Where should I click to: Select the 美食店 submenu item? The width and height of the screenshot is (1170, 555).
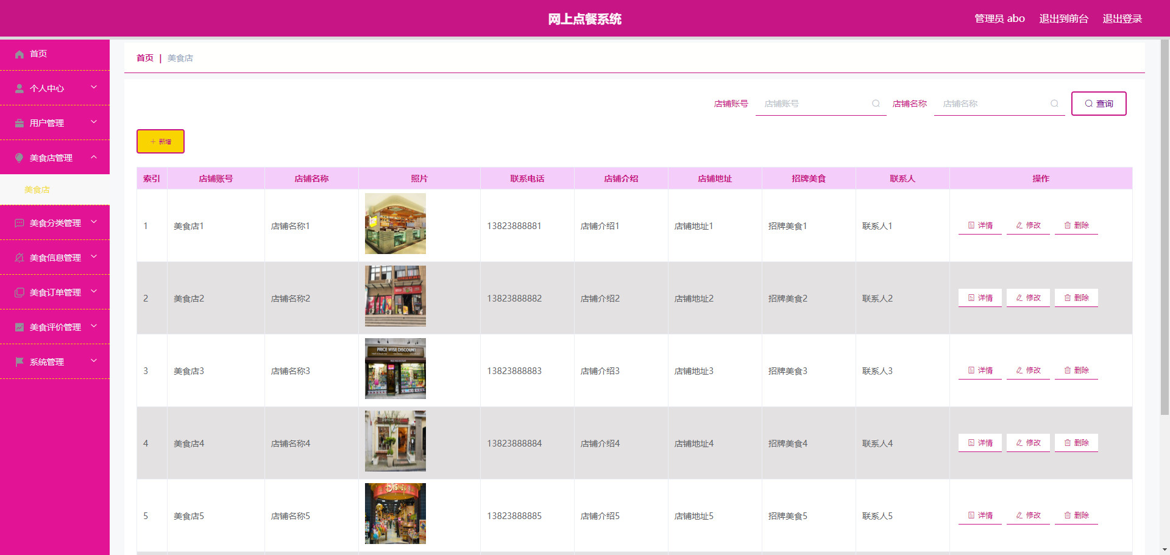pos(55,190)
